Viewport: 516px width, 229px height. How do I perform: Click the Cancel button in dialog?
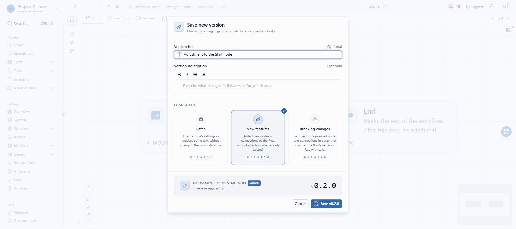point(300,204)
